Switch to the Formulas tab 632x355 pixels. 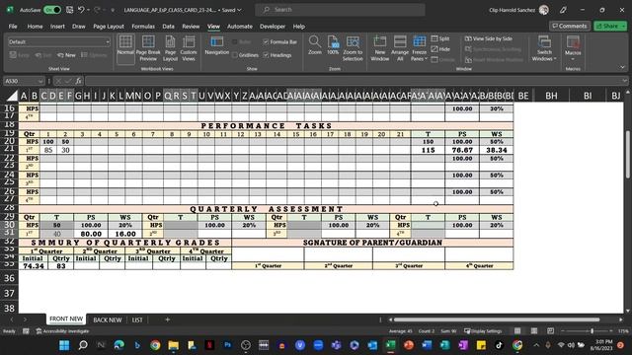143,27
